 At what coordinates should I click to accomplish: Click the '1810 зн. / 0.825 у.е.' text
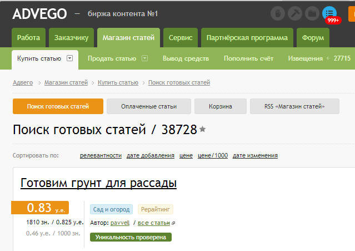[55, 222]
